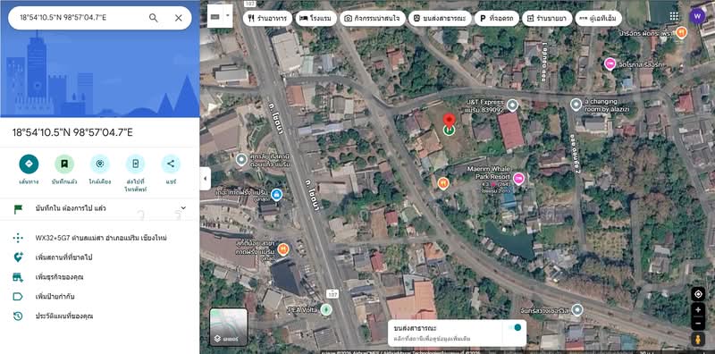This screenshot has height=354, width=715.
Task: Search nearby with ใกล้เคียง icon
Action: tap(100, 164)
